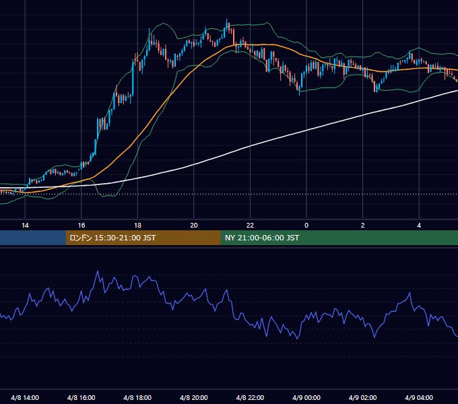
Task: Click the 20 hour label on price chart axis
Action: click(194, 226)
